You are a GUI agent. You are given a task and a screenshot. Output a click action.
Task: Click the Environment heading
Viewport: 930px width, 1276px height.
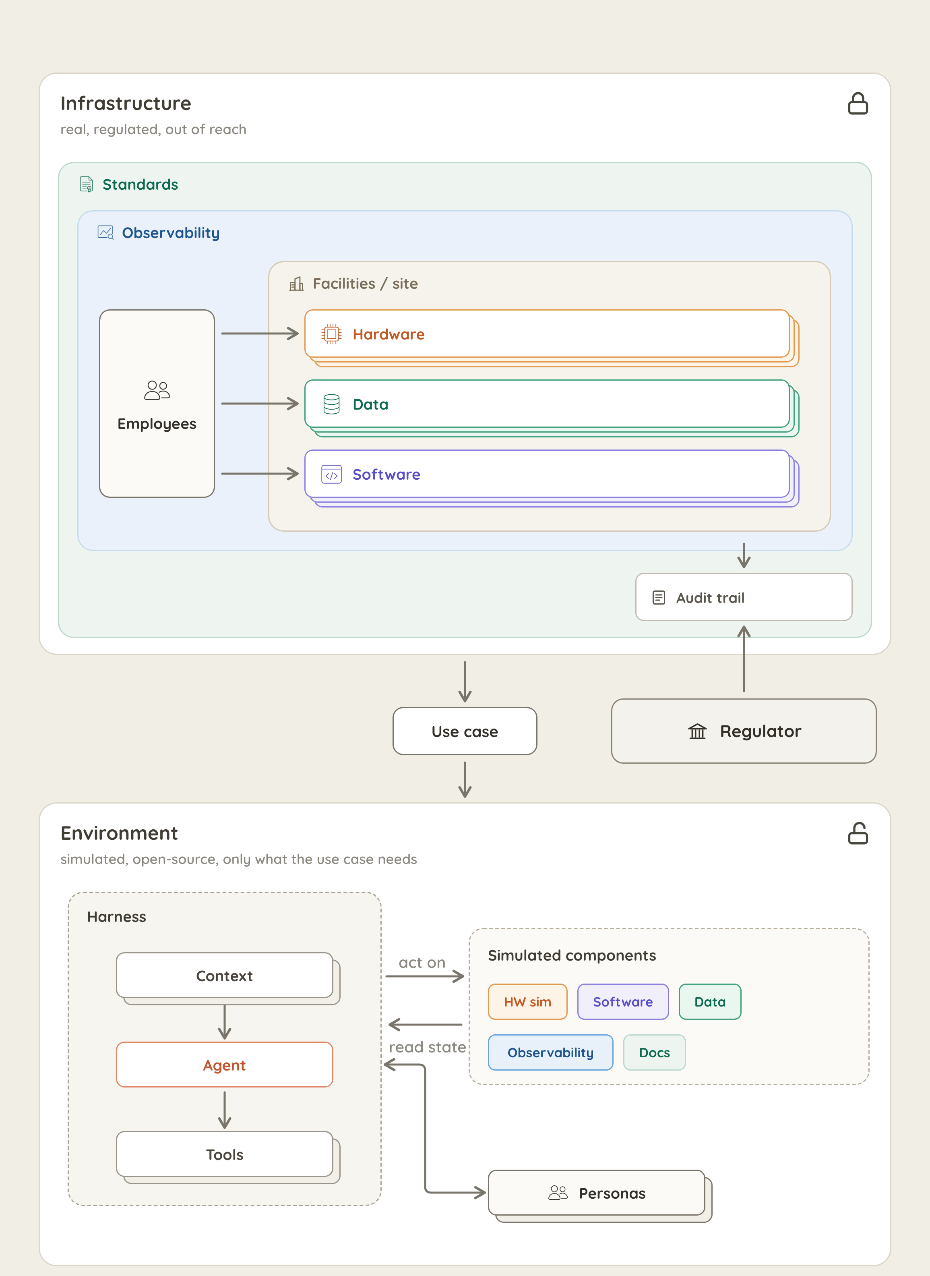pyautogui.click(x=119, y=833)
